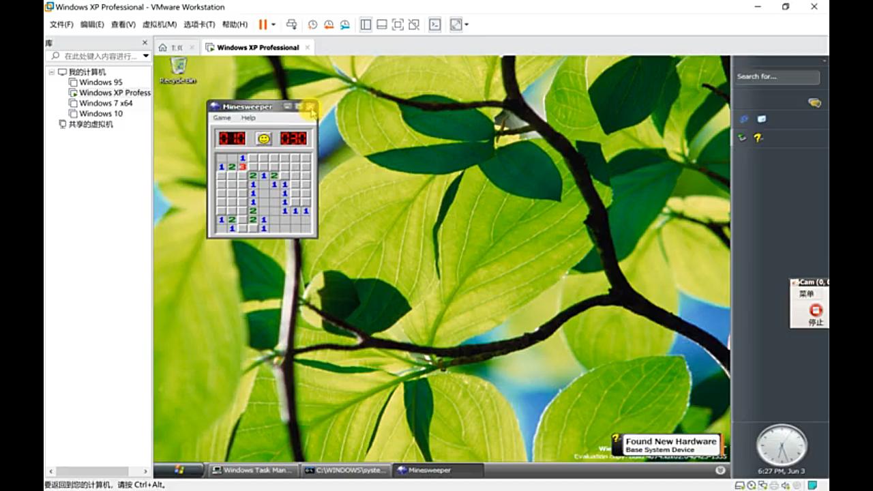Toggle the thumbnail bar view icon
This screenshot has height=491, width=873.
(x=382, y=25)
